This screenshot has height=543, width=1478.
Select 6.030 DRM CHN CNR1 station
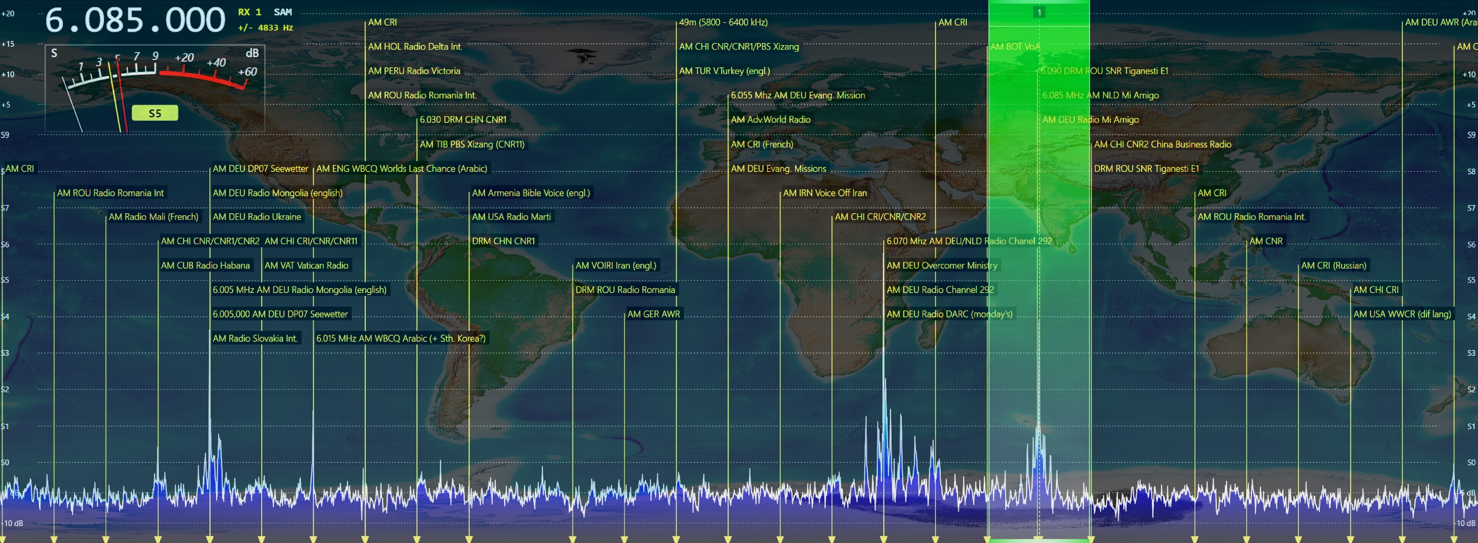462,120
